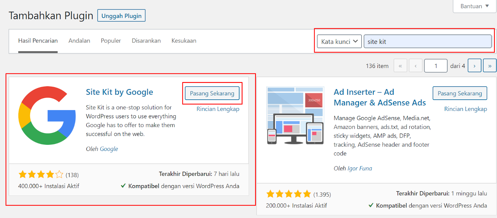Screen dimensions: 497x218
Task: Click the Unggah Plugin button
Action: [x=121, y=16]
